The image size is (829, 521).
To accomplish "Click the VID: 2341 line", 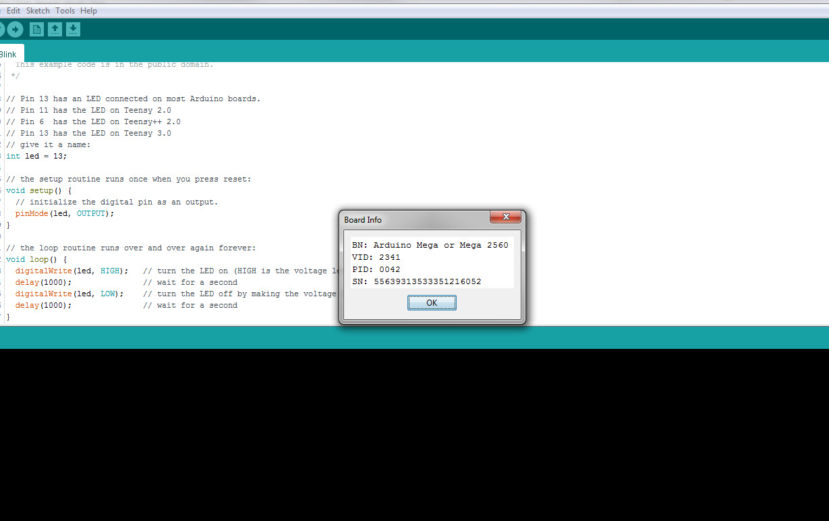I will click(x=376, y=256).
